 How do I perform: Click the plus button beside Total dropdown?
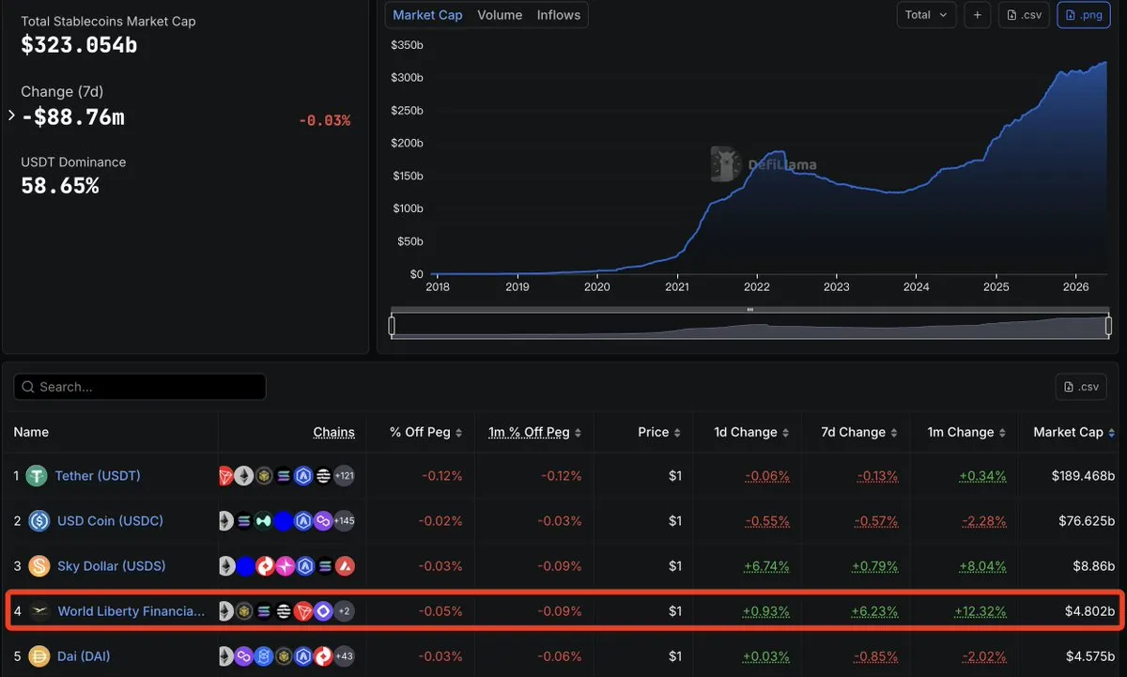977,15
